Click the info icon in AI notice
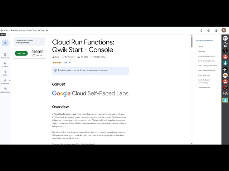Viewport: 229px width, 171px height. [55, 71]
